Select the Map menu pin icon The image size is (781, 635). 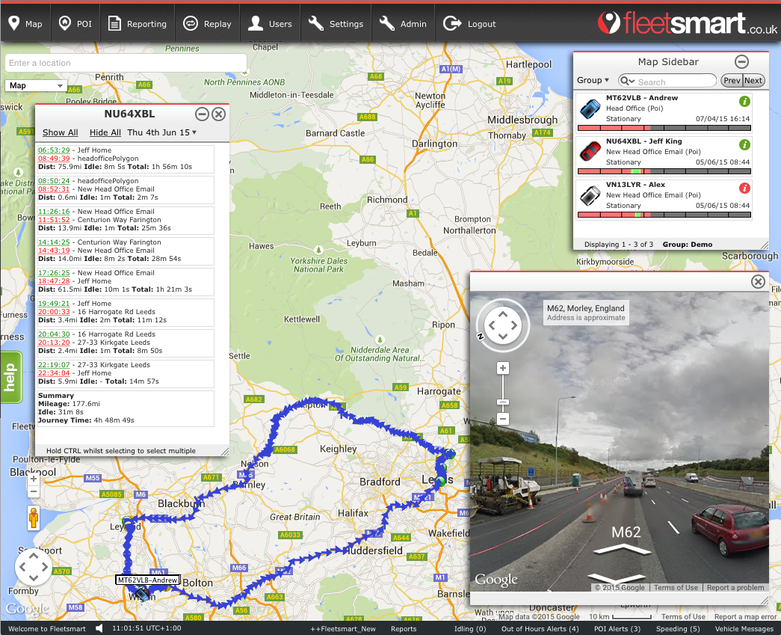point(13,23)
